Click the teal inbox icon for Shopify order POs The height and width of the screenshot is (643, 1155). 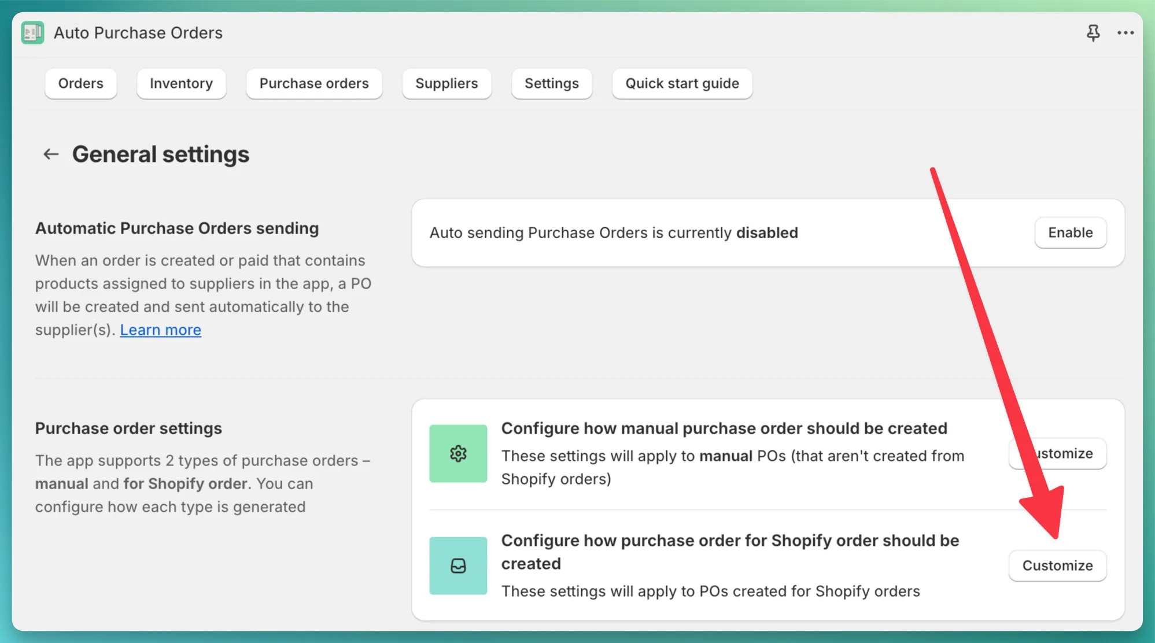[x=458, y=566]
